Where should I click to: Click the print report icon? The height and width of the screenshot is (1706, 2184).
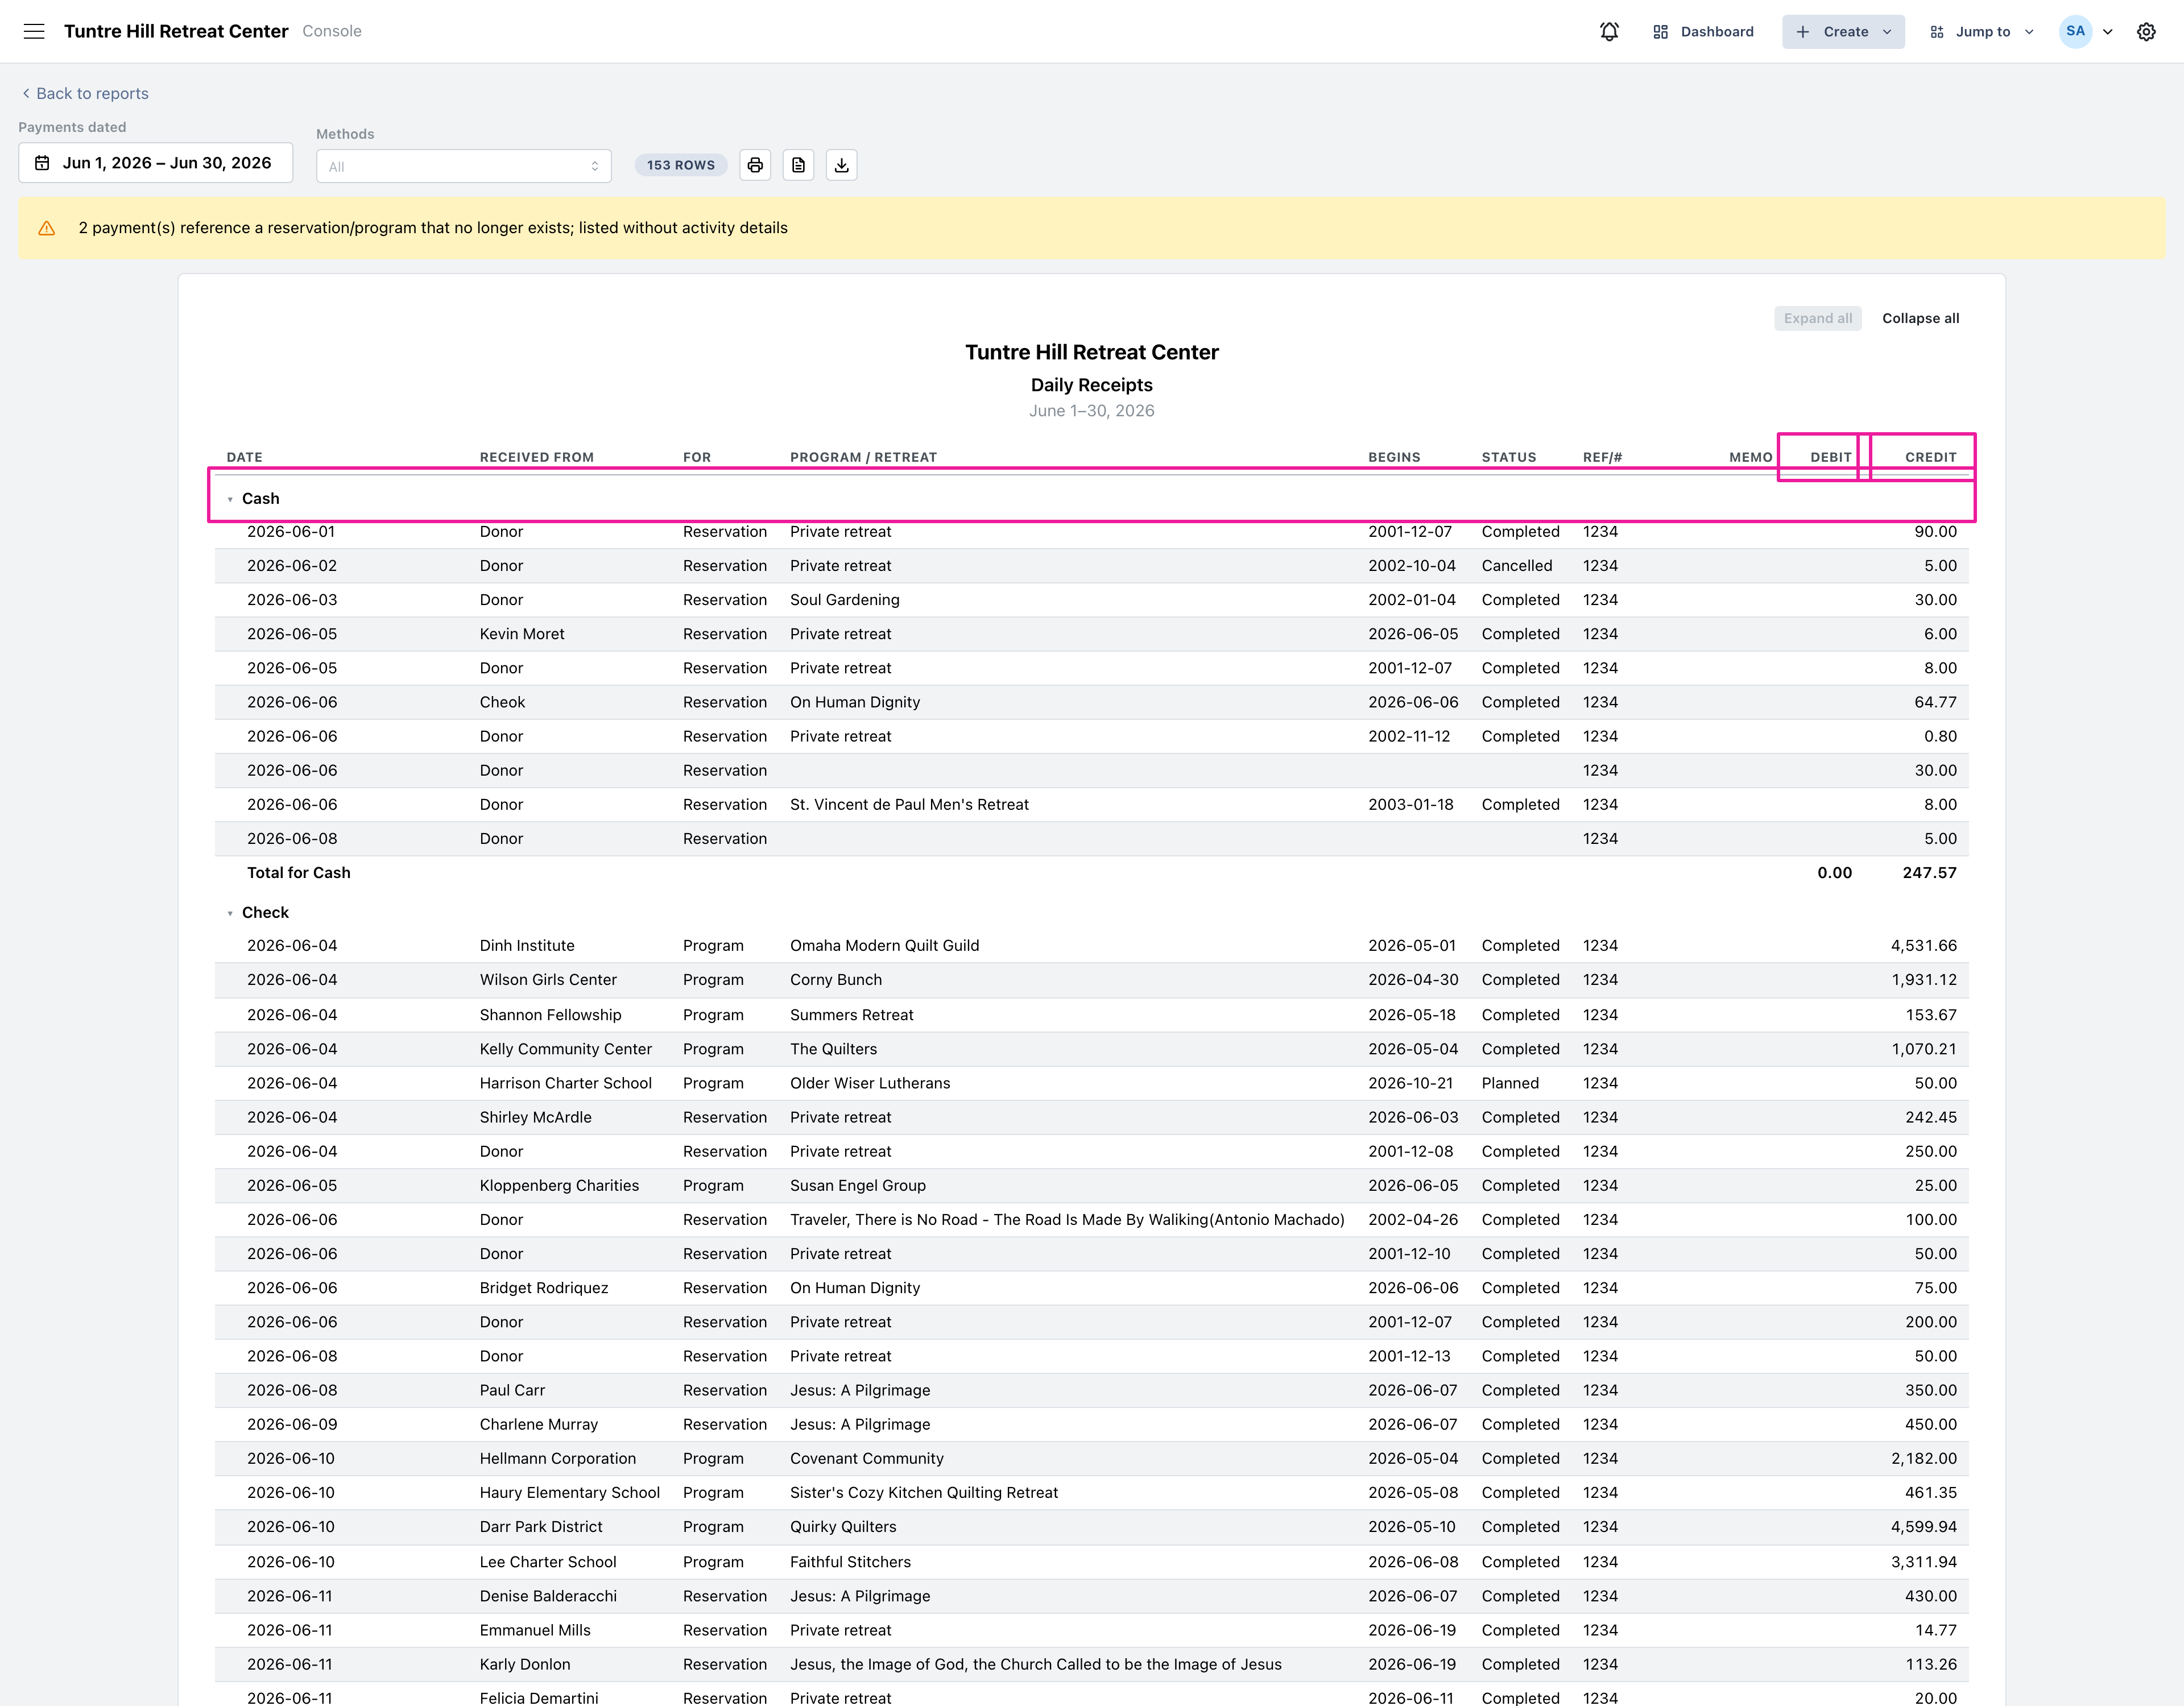coord(755,165)
